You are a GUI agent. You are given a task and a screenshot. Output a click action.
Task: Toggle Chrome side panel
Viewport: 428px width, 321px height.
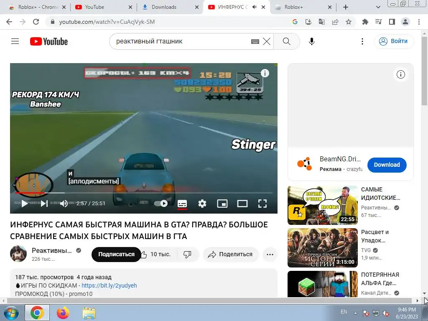click(x=392, y=22)
